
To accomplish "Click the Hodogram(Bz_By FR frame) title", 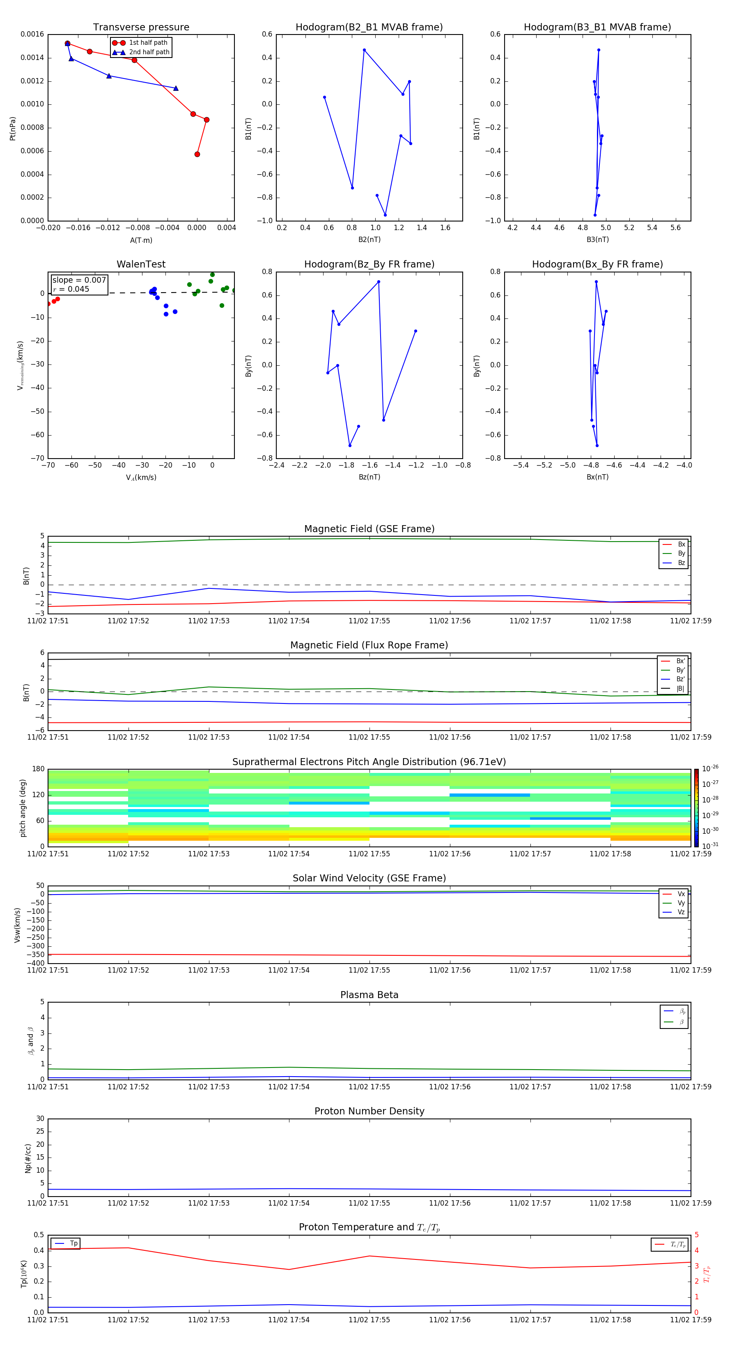I will point(369,264).
